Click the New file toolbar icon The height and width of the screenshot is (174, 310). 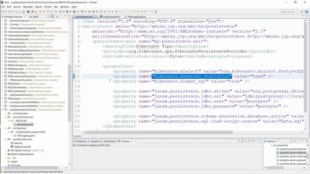tap(2, 12)
